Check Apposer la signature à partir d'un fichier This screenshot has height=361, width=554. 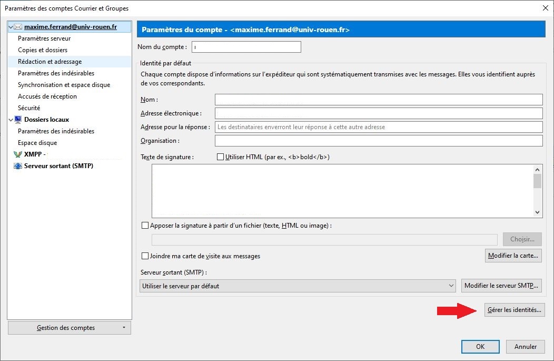(x=145, y=226)
